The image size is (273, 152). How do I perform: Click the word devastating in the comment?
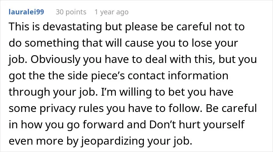(x=73, y=27)
